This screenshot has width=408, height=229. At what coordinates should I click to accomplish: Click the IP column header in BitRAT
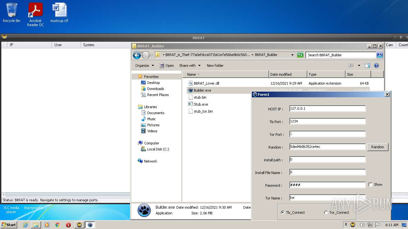[29, 45]
